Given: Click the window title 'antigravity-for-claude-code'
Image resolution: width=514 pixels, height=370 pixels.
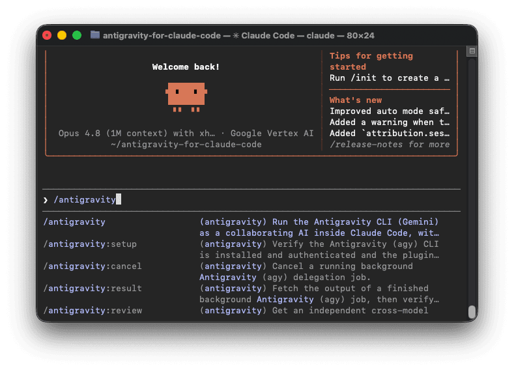Looking at the screenshot, I should [x=162, y=35].
